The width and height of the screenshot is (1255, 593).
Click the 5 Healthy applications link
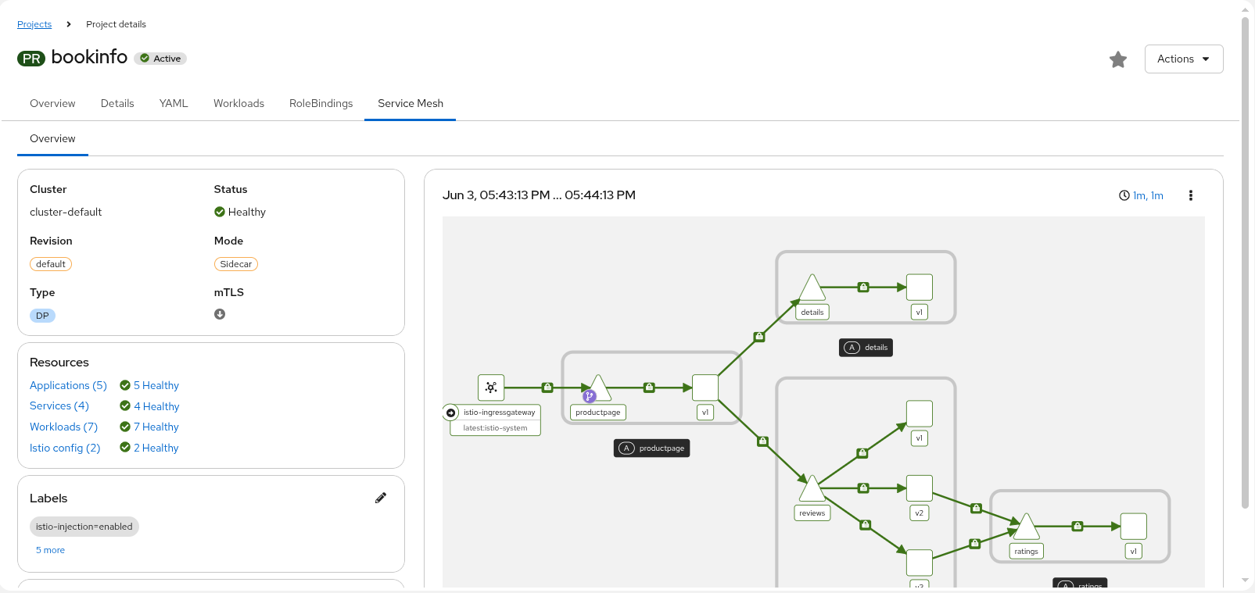(156, 385)
